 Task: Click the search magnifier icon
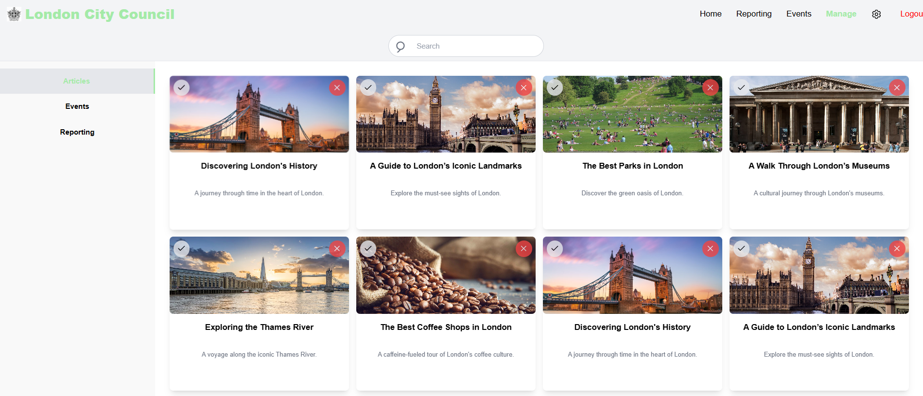click(401, 46)
